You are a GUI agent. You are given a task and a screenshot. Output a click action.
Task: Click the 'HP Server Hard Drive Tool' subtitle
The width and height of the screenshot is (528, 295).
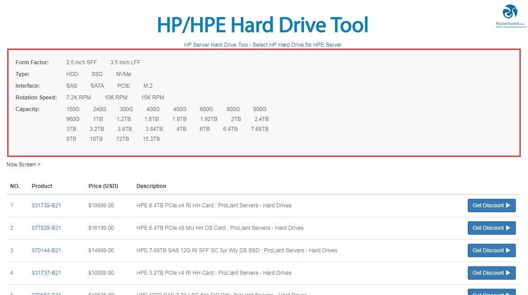[x=263, y=45]
